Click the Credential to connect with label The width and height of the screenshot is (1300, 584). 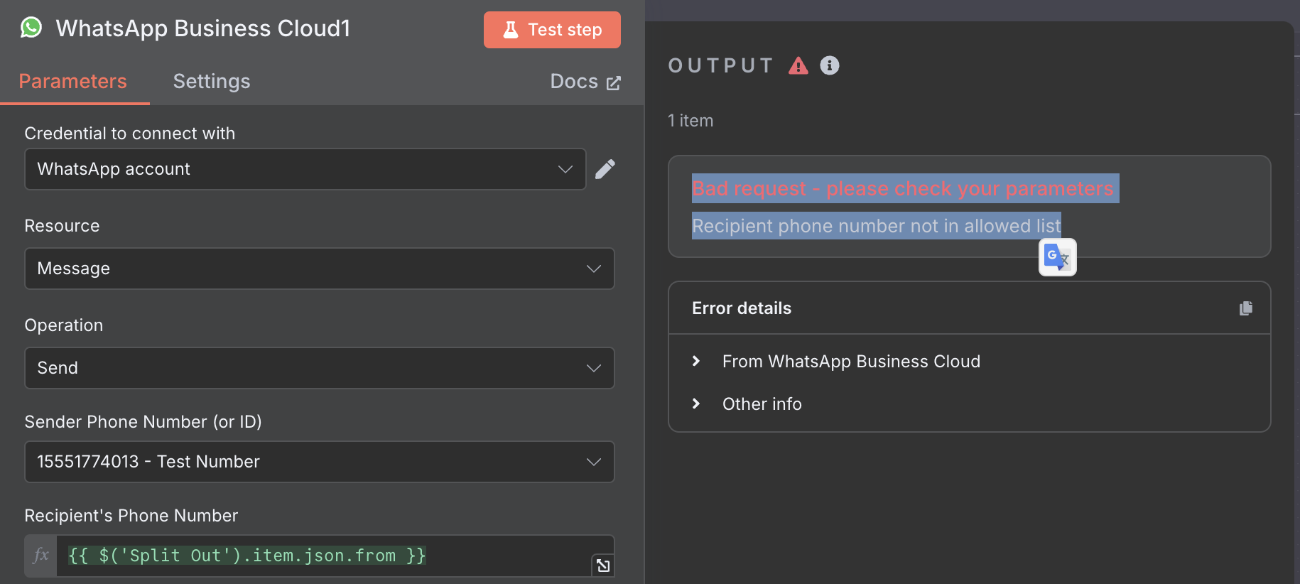(x=130, y=134)
